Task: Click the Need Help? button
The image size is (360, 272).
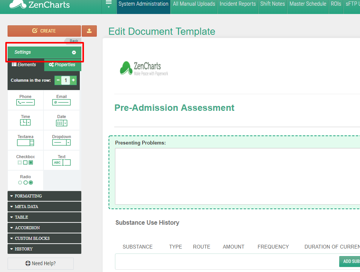Action: coord(40,263)
